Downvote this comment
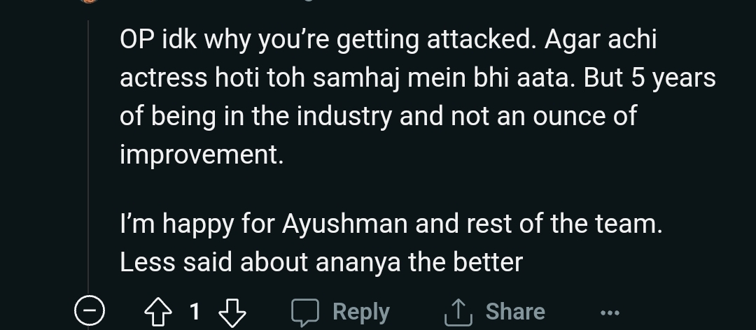The width and height of the screenshot is (756, 330). (232, 311)
